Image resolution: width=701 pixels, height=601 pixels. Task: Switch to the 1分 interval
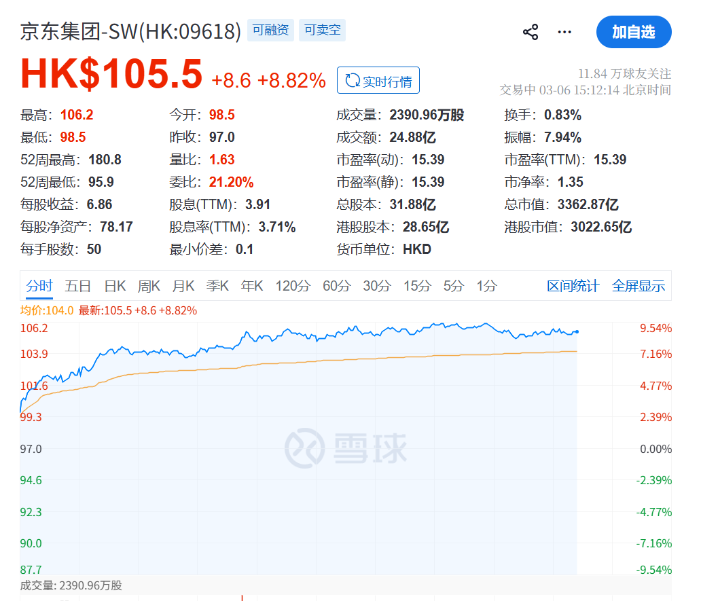pyautogui.click(x=486, y=286)
